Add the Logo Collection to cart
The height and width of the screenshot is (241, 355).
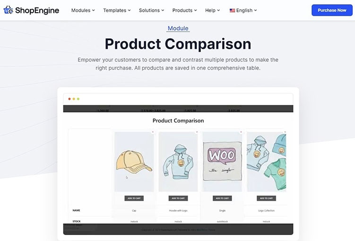pyautogui.click(x=266, y=198)
